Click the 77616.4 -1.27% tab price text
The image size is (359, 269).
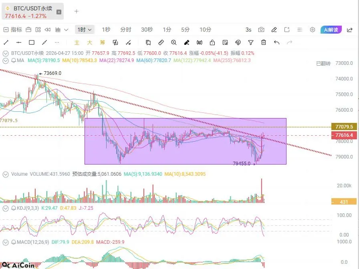click(26, 16)
